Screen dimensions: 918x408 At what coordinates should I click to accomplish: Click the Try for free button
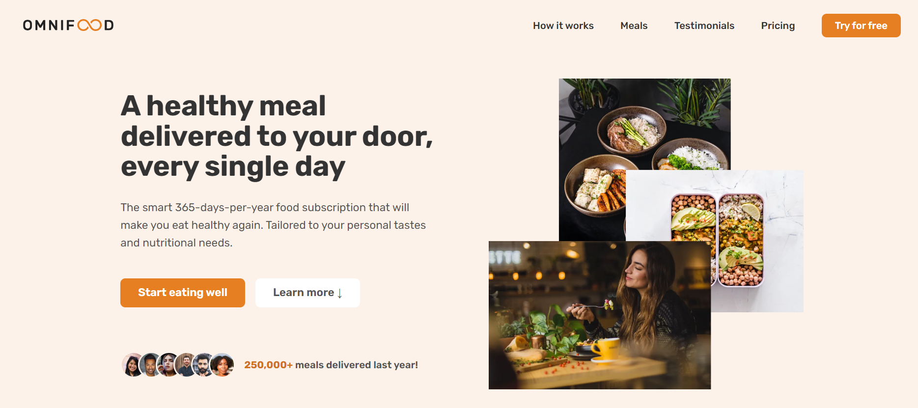pos(861,26)
